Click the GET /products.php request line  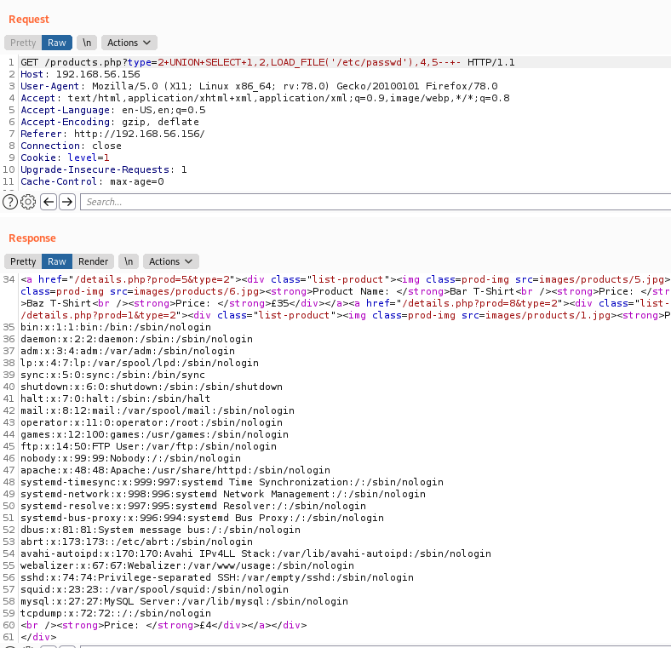tap(267, 62)
